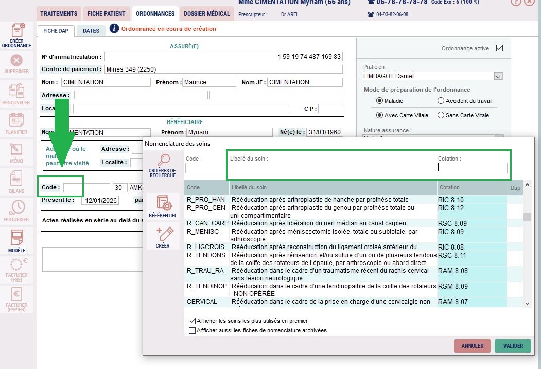Toggle the Ordonnance active checkbox
Viewport: 541px width, 369px height.
[499, 48]
